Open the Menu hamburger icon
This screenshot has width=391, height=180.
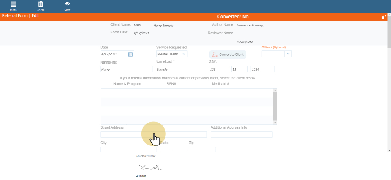tap(13, 4)
